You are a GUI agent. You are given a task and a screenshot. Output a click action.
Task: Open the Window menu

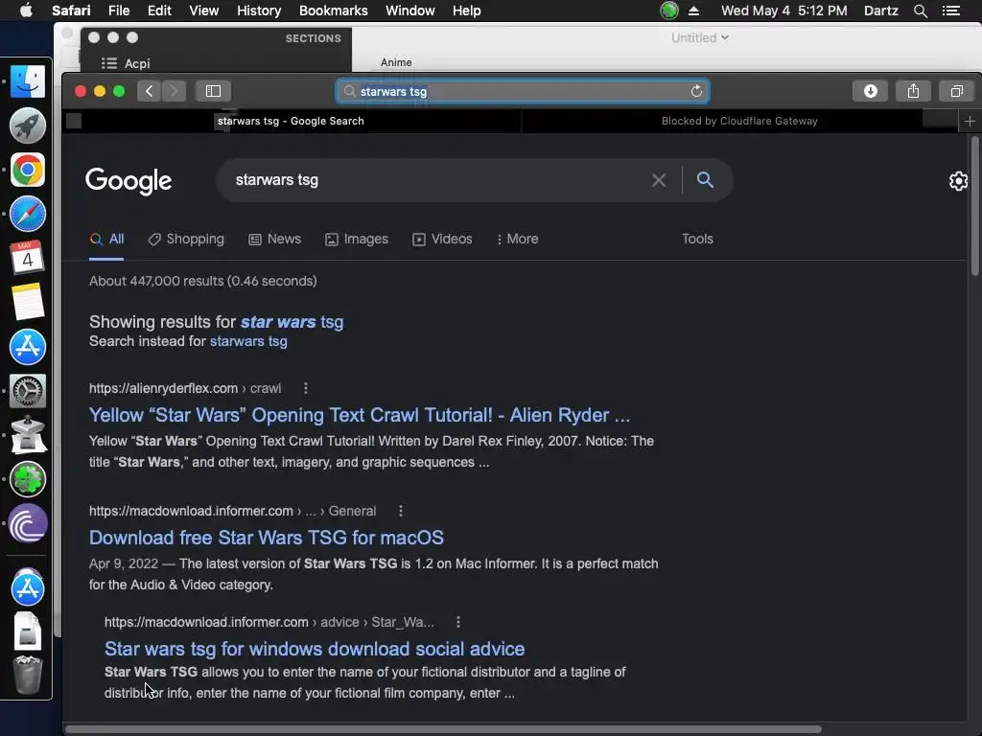coord(409,11)
